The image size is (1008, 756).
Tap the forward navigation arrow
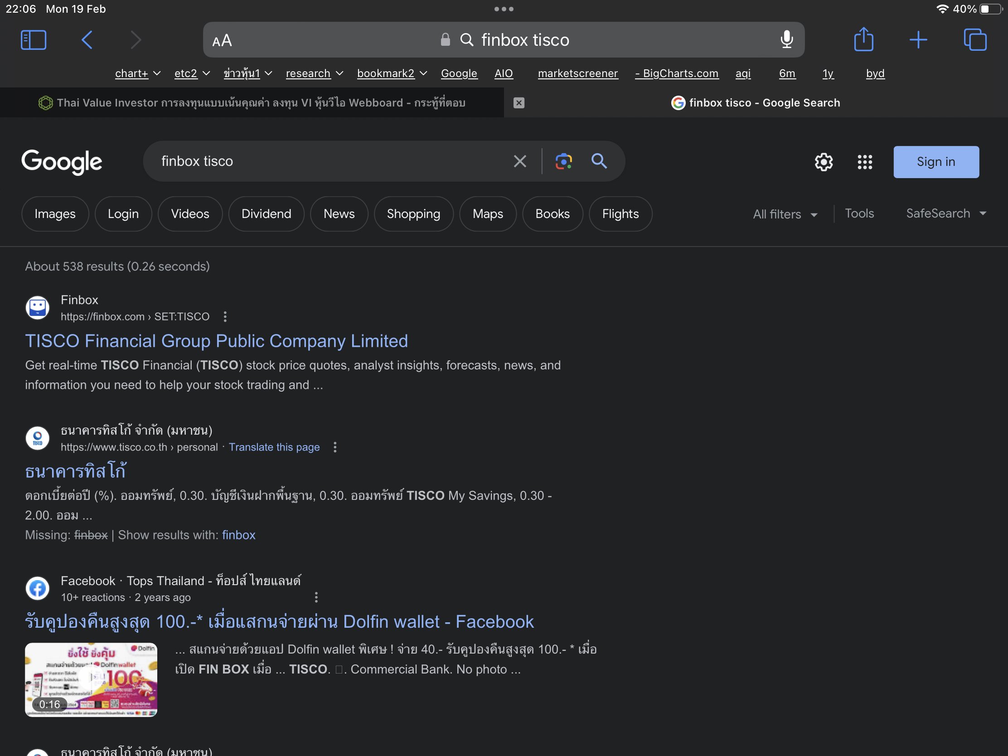point(136,40)
